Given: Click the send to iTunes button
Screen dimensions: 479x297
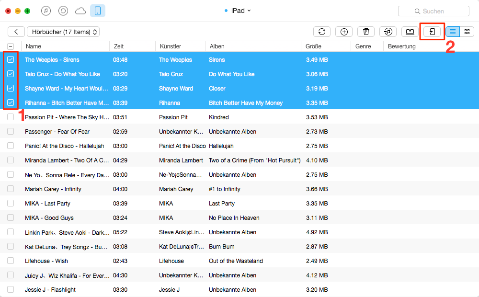Looking at the screenshot, I should (x=388, y=32).
